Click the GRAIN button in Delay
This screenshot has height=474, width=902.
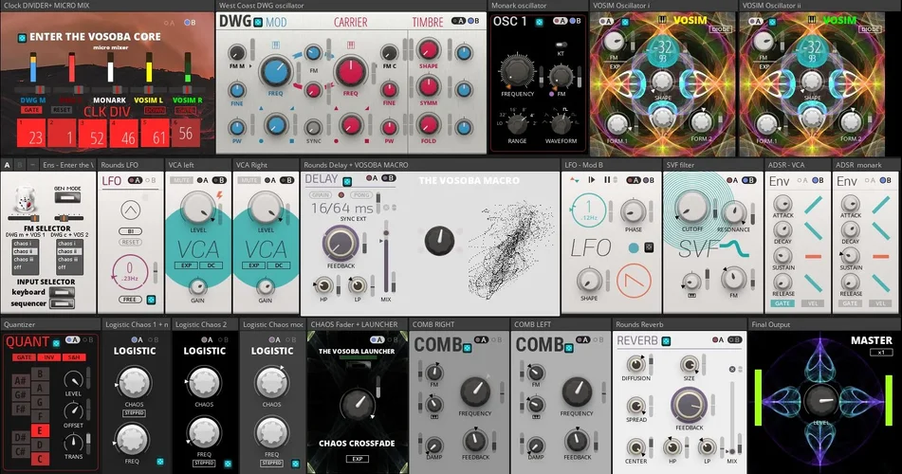[321, 195]
